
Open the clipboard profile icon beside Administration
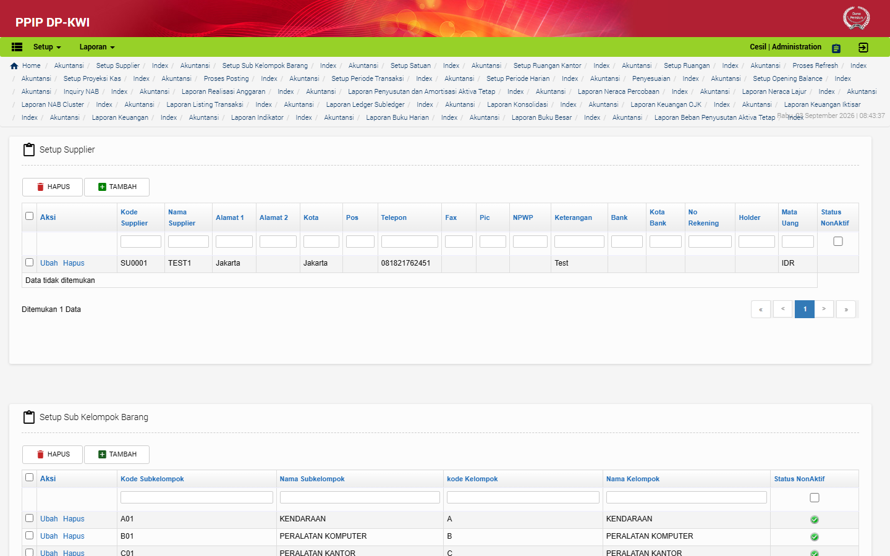(836, 48)
